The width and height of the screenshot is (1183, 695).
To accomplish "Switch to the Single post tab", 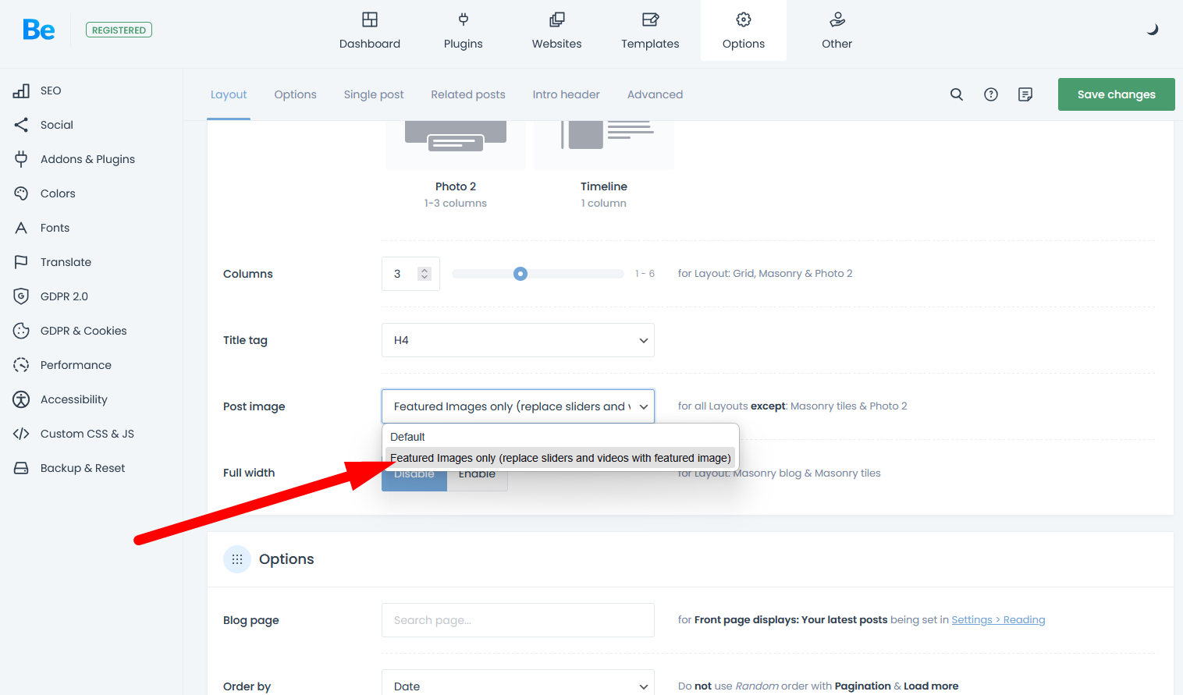I will (374, 94).
